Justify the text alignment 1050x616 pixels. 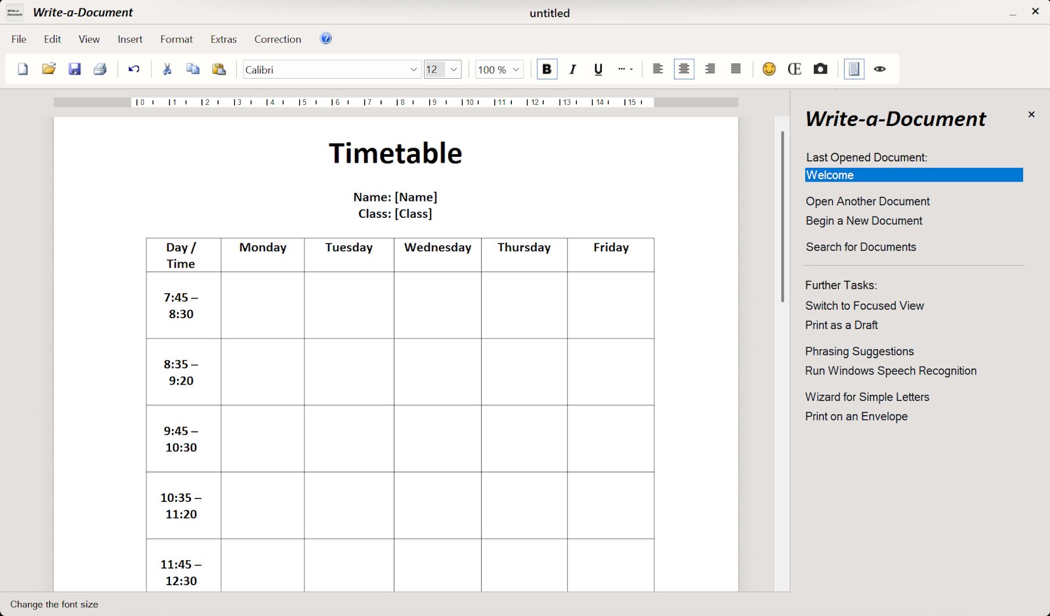pyautogui.click(x=736, y=69)
